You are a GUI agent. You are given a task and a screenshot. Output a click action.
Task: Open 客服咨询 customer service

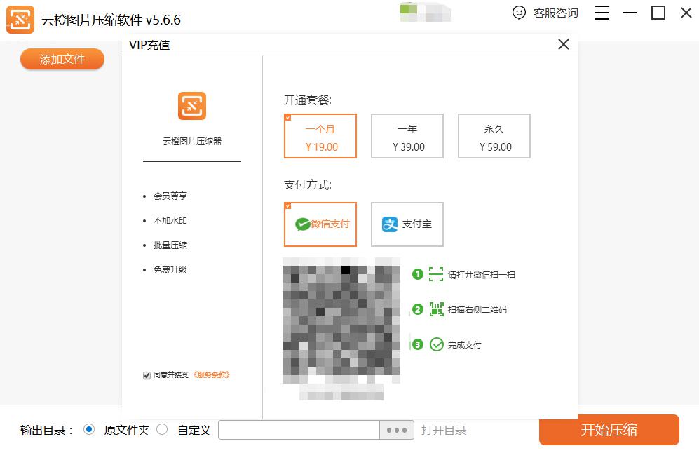tap(545, 13)
